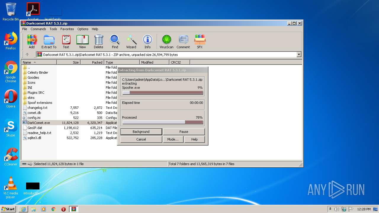Click the Extract To toolbar icon
379x213 pixels.
[x=49, y=42]
